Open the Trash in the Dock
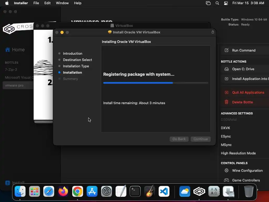This screenshot has height=202, width=269. 249,191
